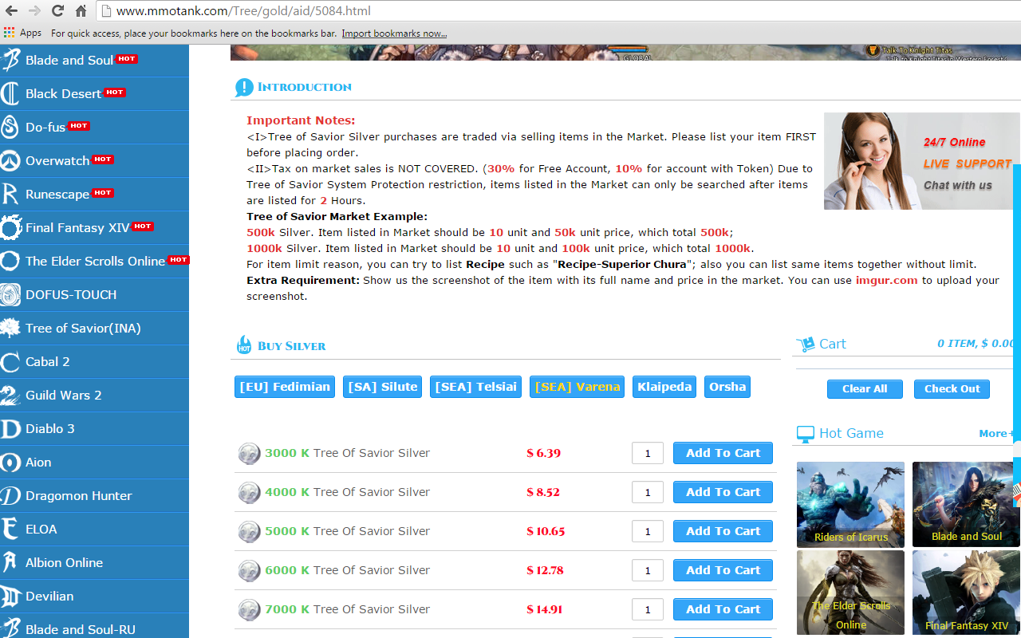Open the Riders of Icarus thumbnail
This screenshot has height=638, width=1021.
pos(850,503)
